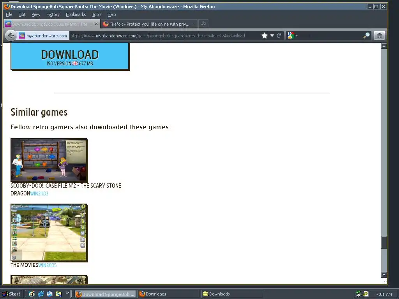Click the first quick launch icon
Screen dimensions: 399x299
click(x=32, y=294)
